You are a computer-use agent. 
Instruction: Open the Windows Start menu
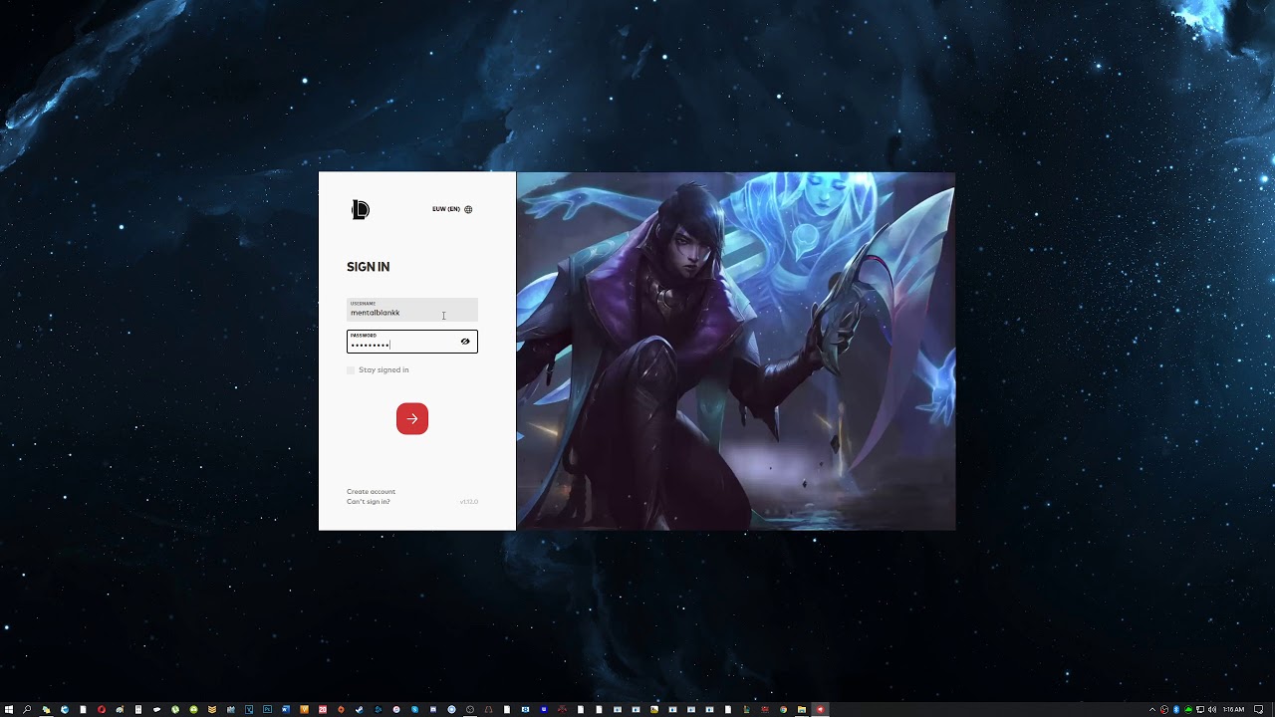point(9,709)
